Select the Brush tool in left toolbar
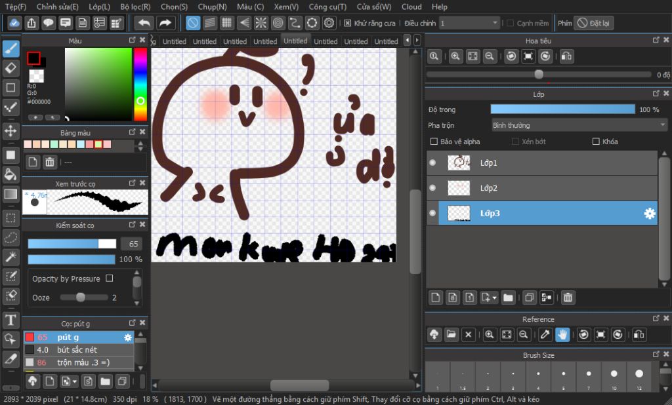 [x=10, y=48]
